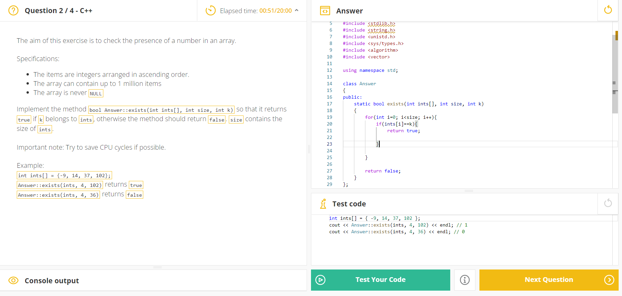
Task: Go to Next Question
Action: point(549,280)
